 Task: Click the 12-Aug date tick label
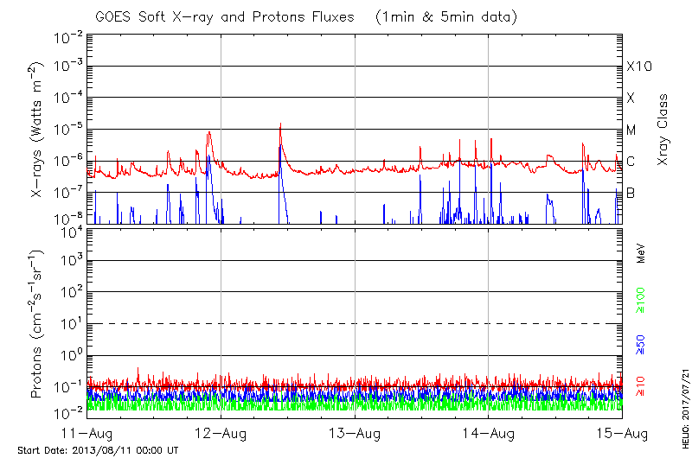point(221,431)
